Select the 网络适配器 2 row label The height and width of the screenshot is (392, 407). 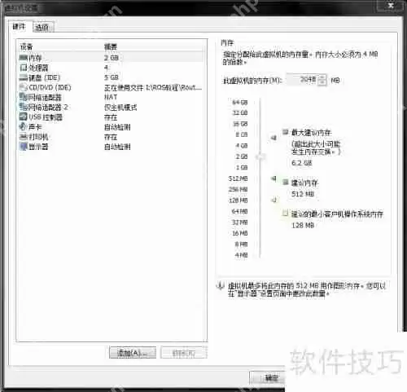tap(48, 107)
